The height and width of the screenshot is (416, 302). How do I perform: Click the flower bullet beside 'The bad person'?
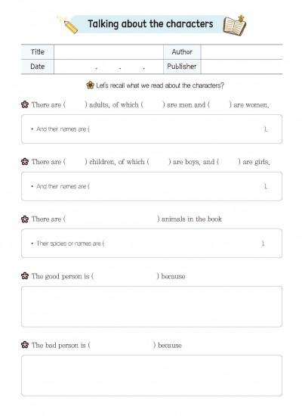click(x=25, y=345)
